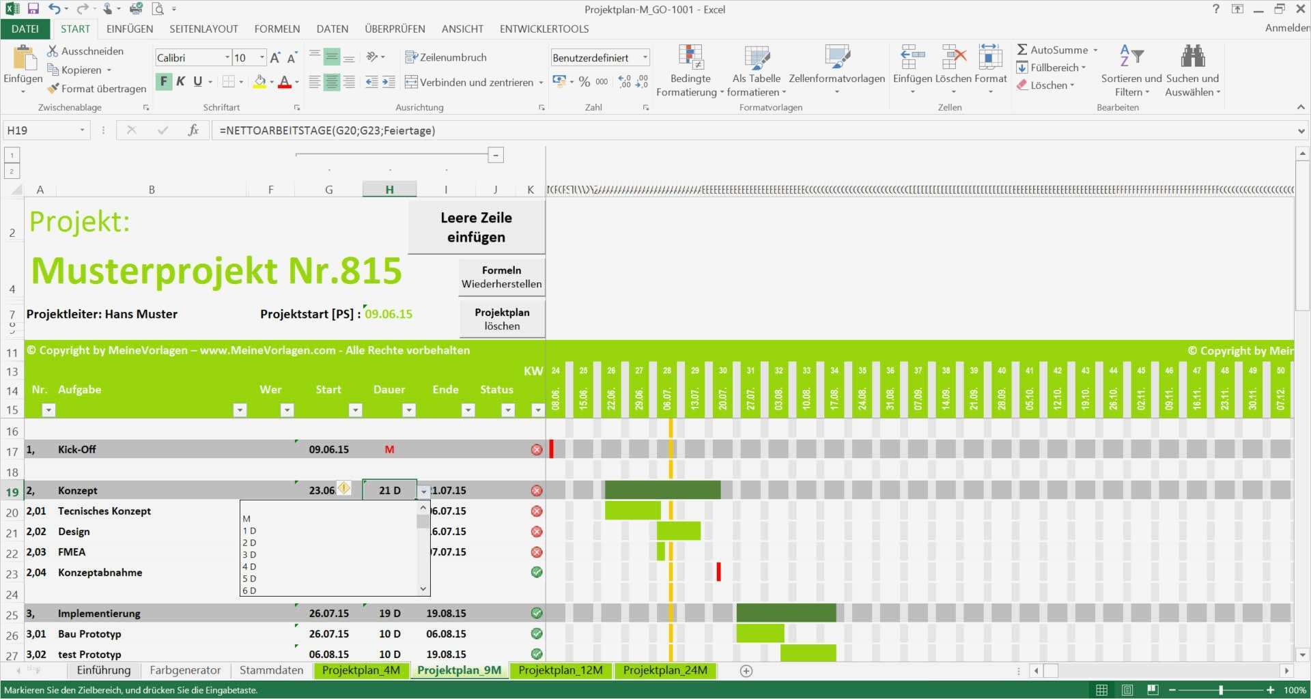Toggle center text alignment
The height and width of the screenshot is (699, 1311).
(331, 83)
